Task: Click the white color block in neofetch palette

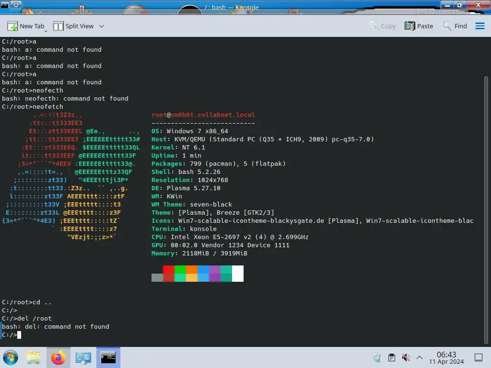Action: (238, 274)
